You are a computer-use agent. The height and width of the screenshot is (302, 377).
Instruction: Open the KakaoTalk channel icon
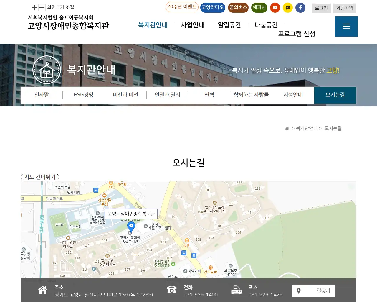288,8
